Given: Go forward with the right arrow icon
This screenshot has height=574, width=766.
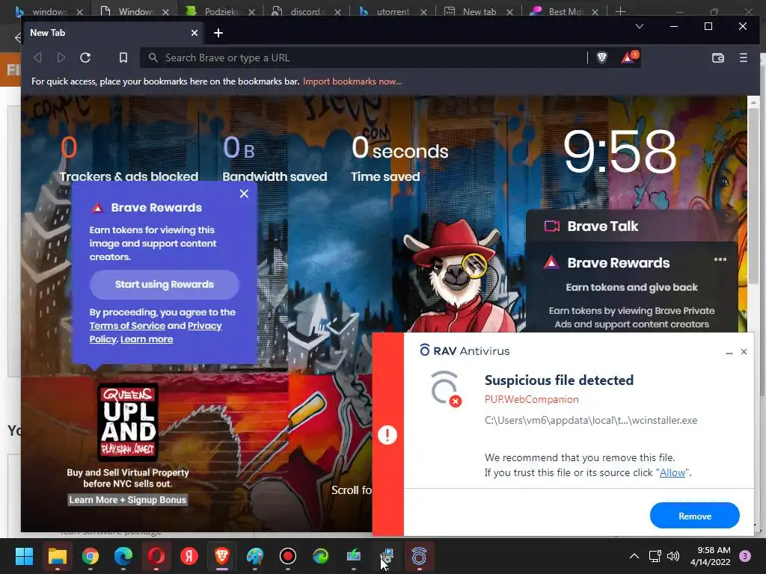Looking at the screenshot, I should coord(61,58).
